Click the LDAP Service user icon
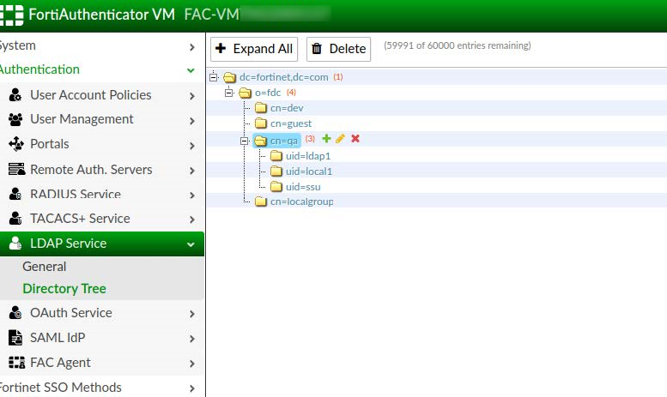Image resolution: width=667 pixels, height=397 pixels. point(15,244)
